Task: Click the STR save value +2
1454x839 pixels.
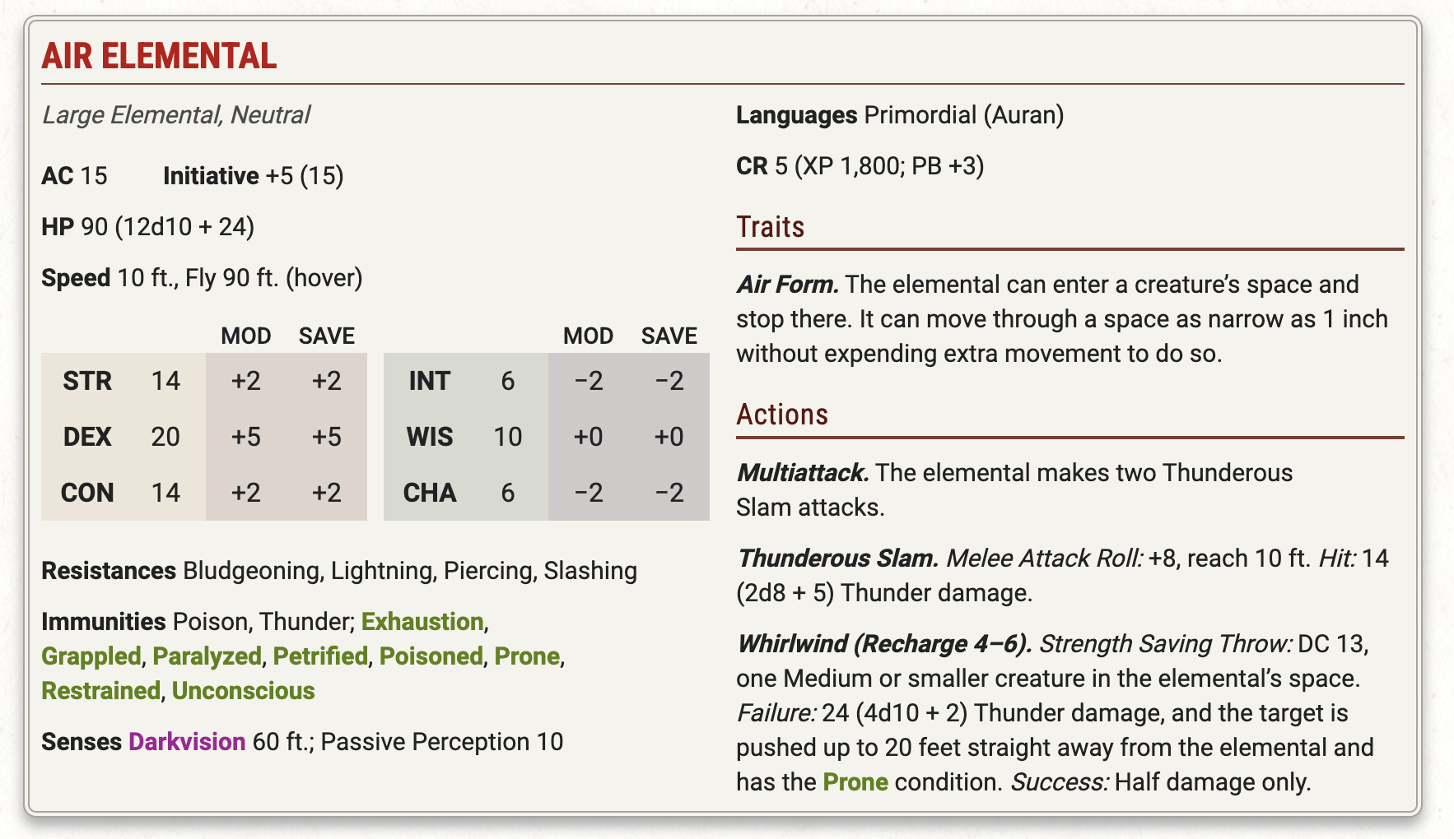Action: point(327,381)
